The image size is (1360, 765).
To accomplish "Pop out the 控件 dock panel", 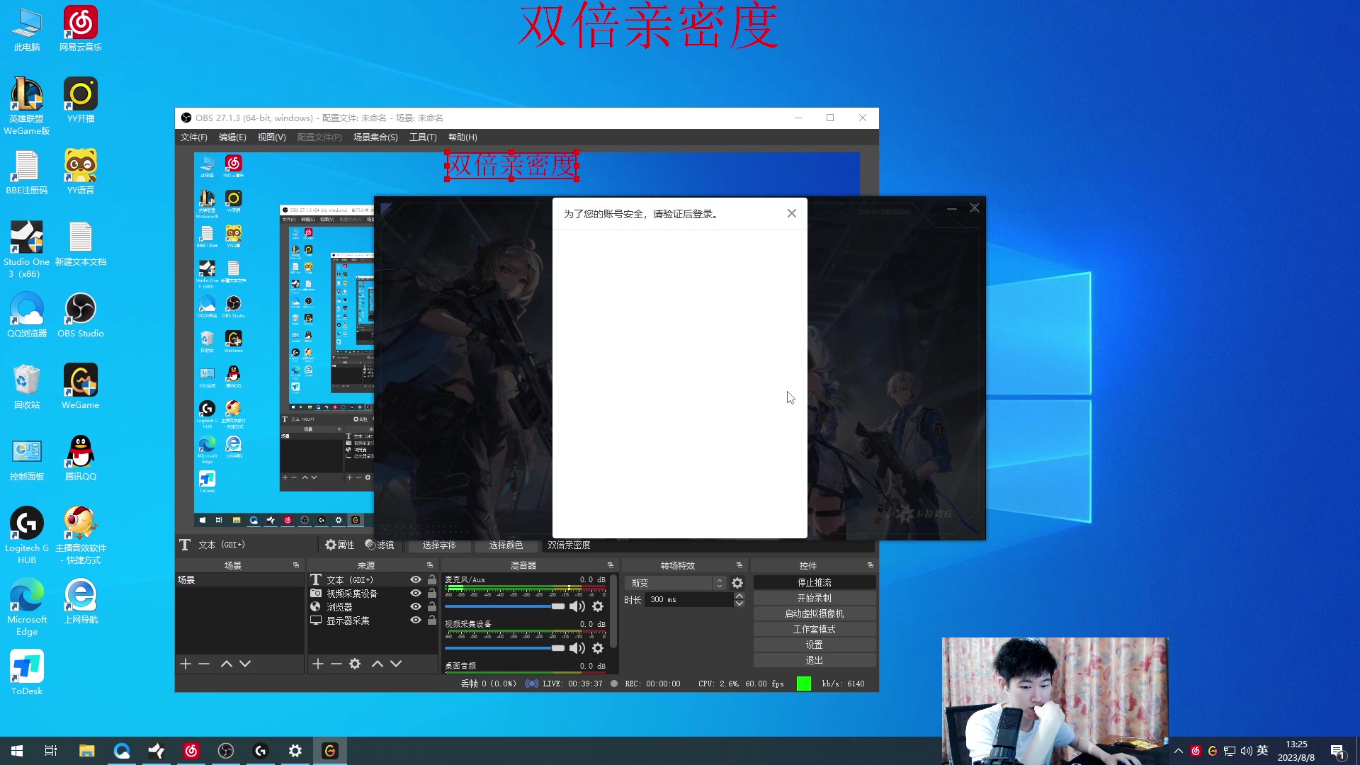I will pos(871,565).
